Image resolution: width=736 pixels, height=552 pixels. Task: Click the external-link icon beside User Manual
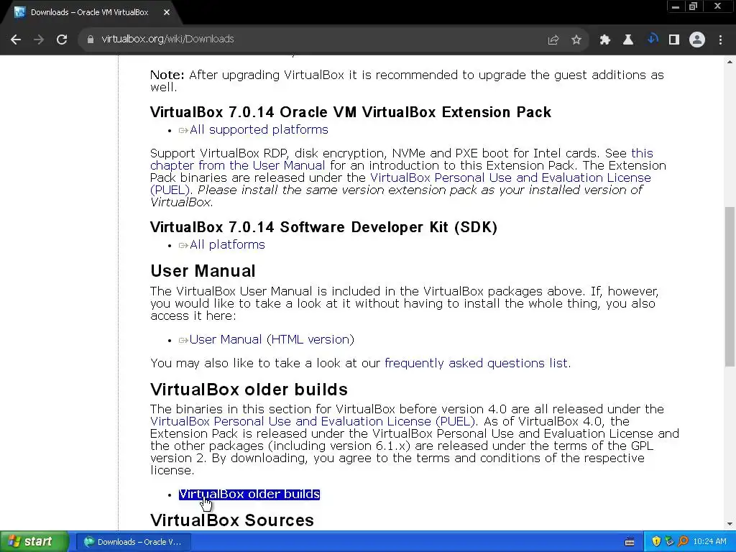point(183,340)
